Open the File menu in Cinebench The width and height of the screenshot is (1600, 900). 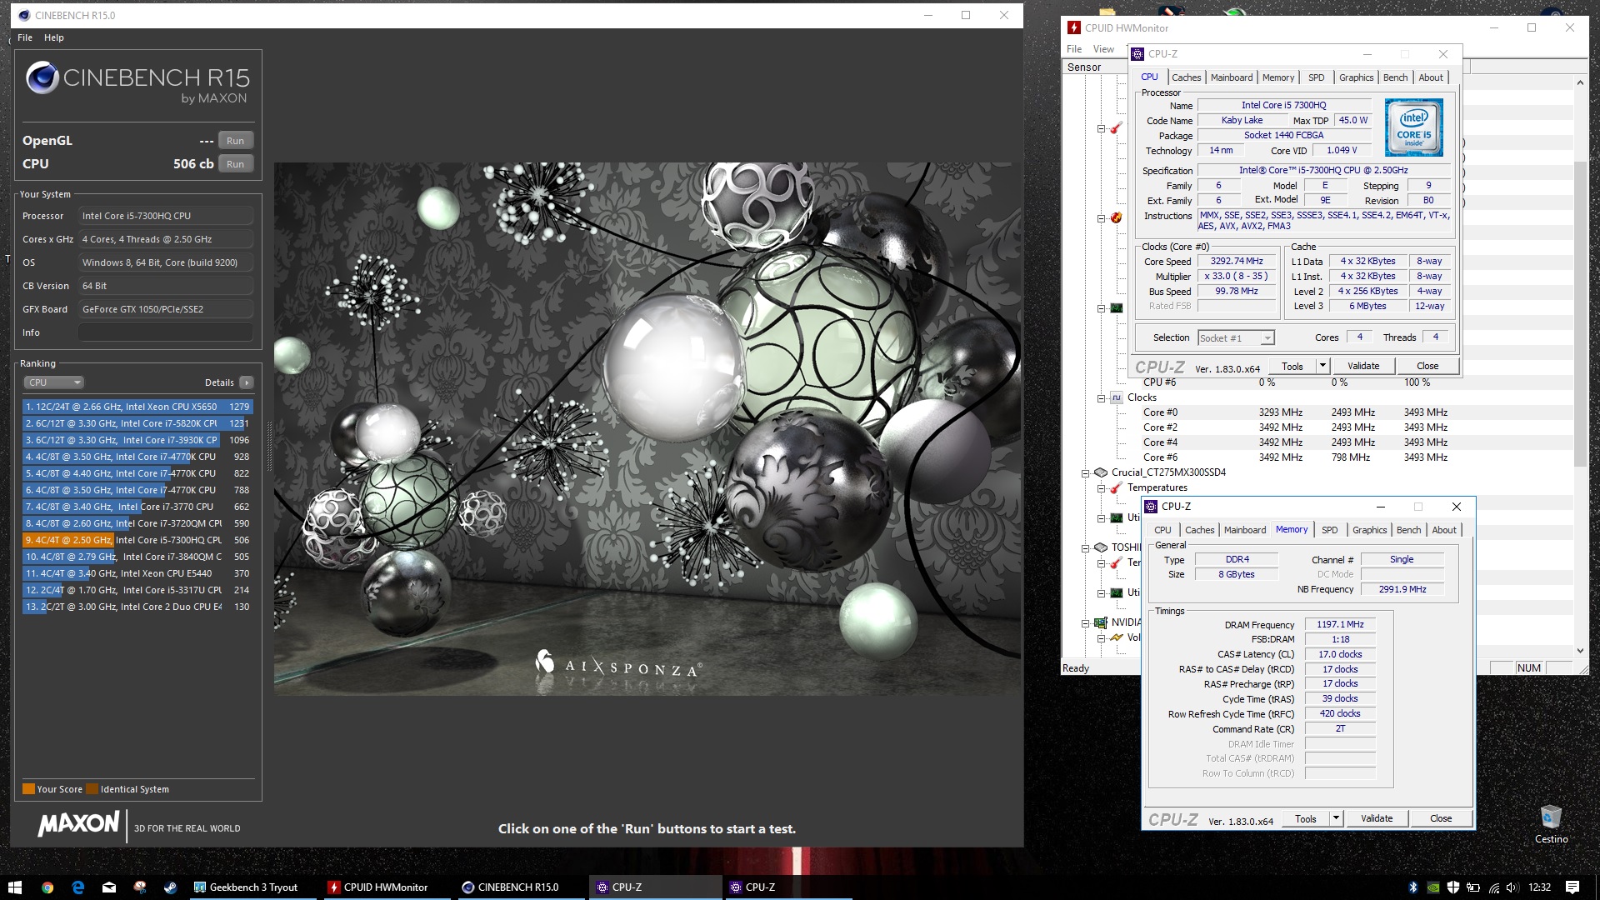(x=25, y=37)
